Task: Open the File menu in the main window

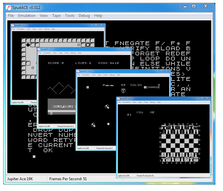Action: coord(11,16)
